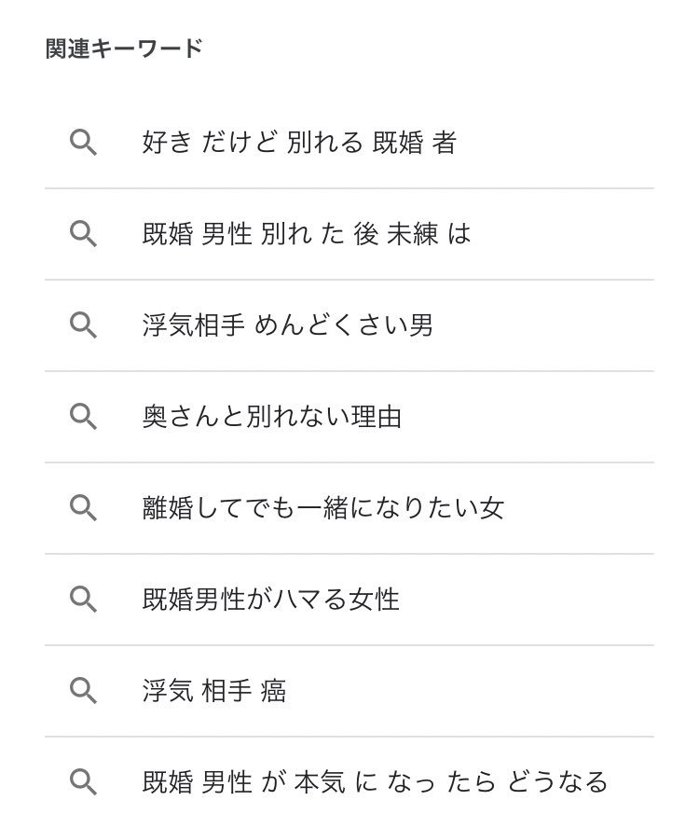Viewport: 699px width, 828px height.
Task: Click magnifier next to 浮気相手 めんどくさい男
Action: pos(84,325)
